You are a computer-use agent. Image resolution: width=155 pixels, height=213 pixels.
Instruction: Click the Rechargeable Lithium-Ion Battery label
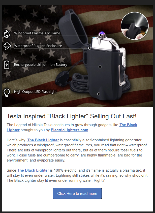click(40, 65)
